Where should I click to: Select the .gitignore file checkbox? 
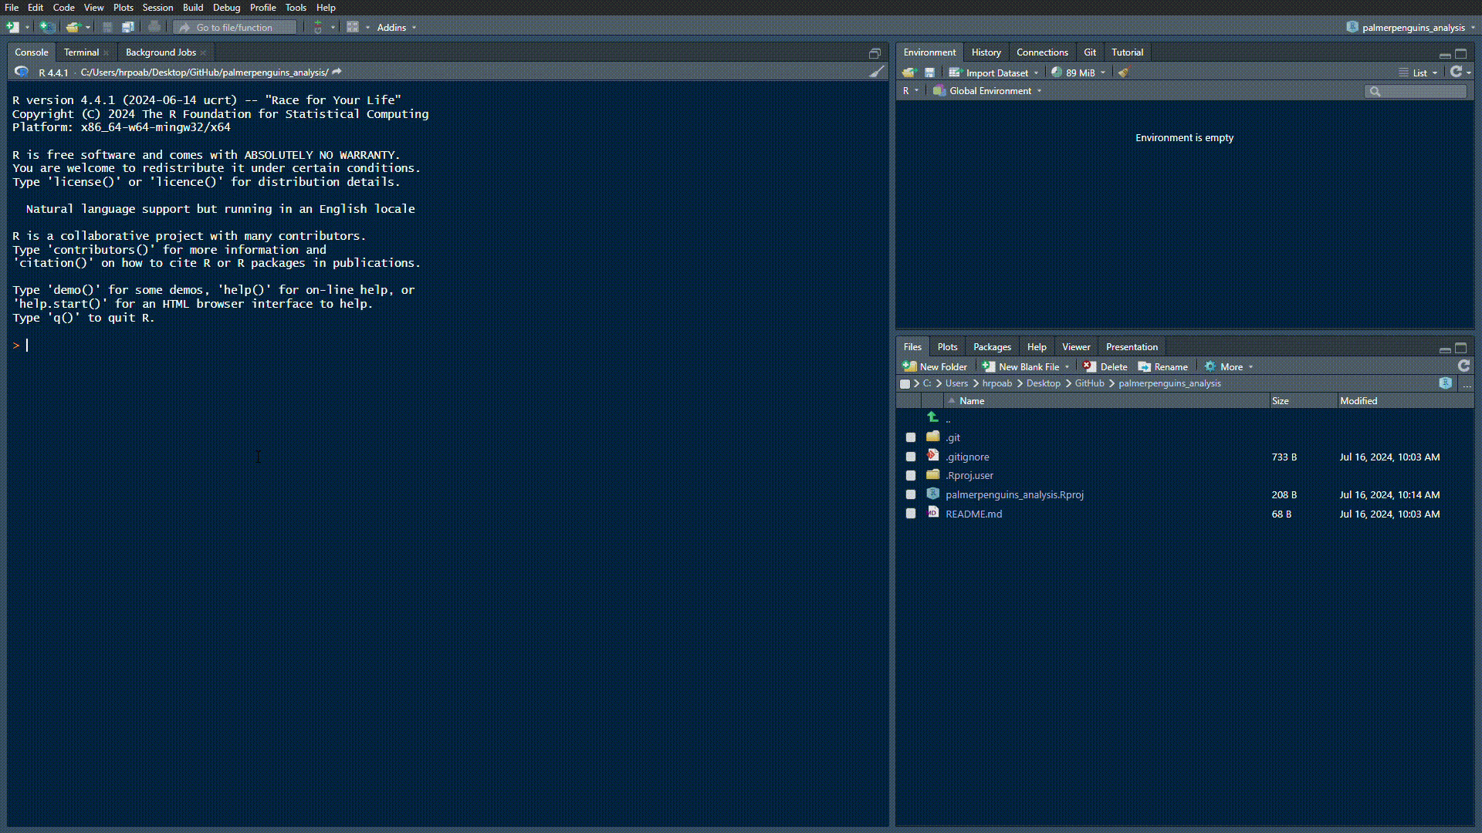pyautogui.click(x=911, y=457)
